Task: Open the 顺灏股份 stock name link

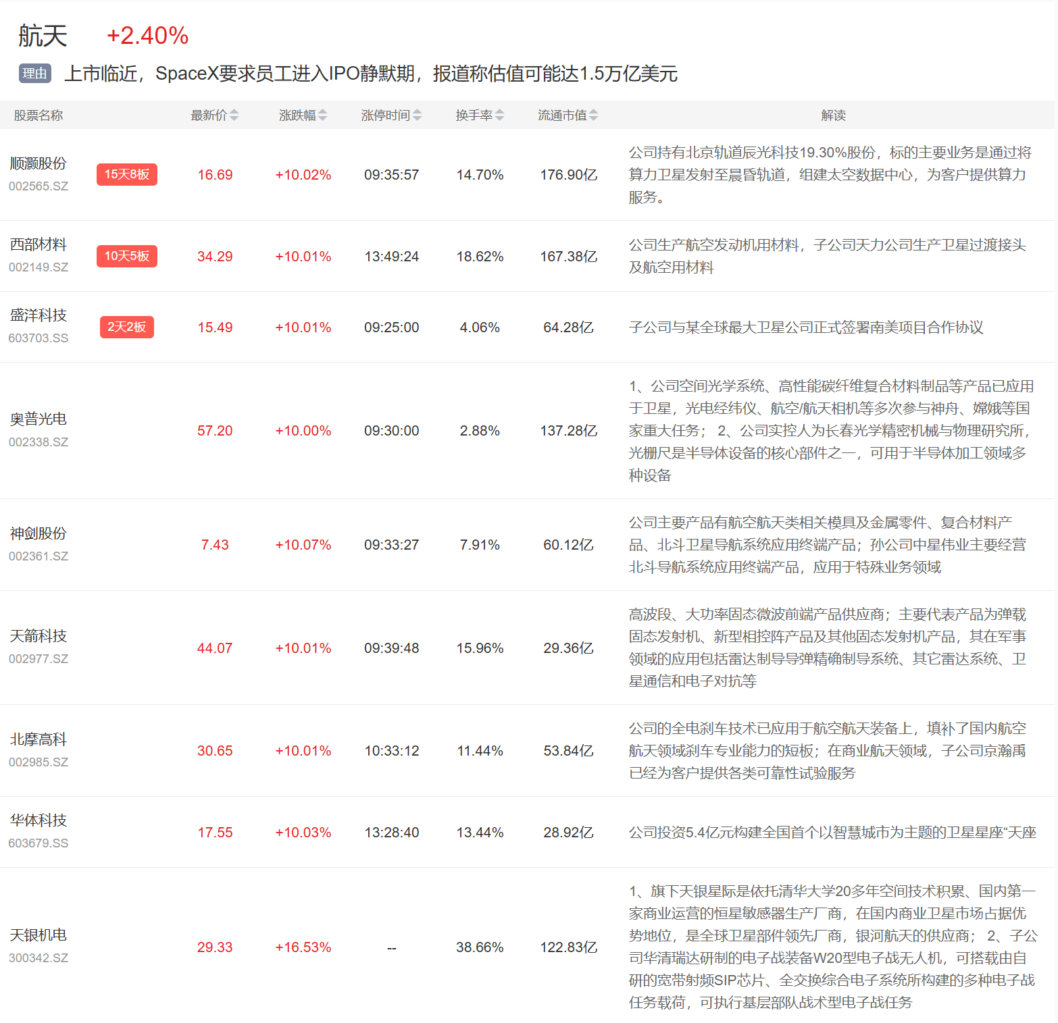Action: pos(39,163)
